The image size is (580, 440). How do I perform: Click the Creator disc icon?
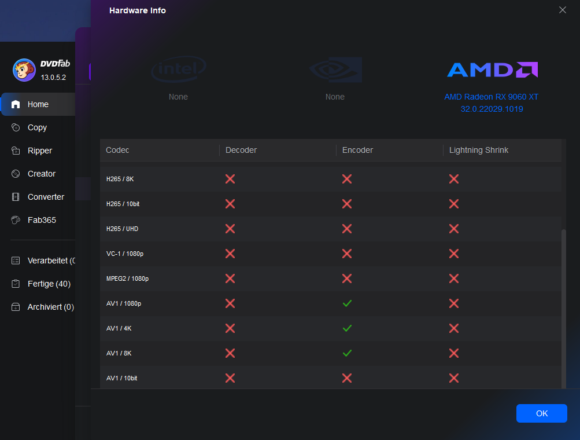[16, 174]
